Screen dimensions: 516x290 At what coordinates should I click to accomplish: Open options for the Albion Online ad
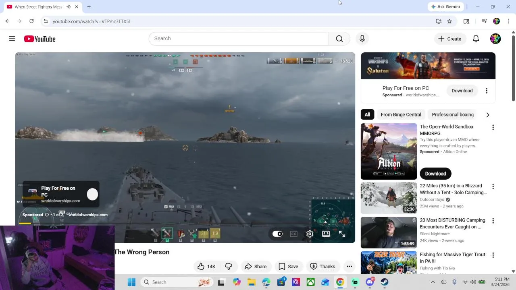[493, 127]
